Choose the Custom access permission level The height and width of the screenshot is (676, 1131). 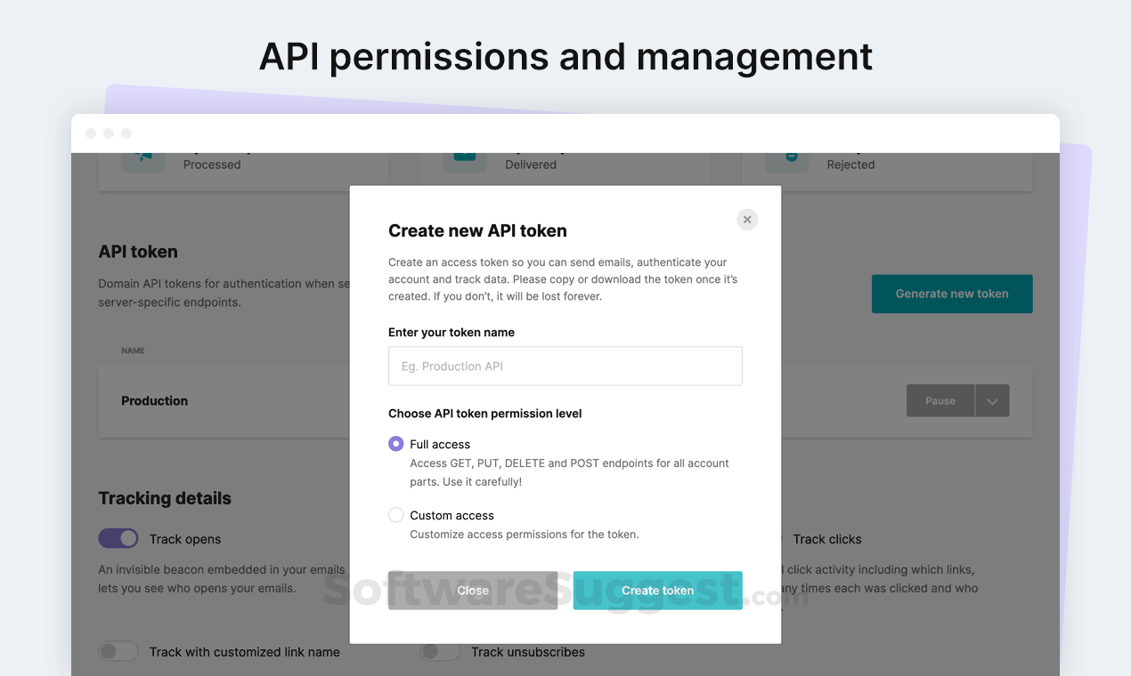tap(396, 515)
